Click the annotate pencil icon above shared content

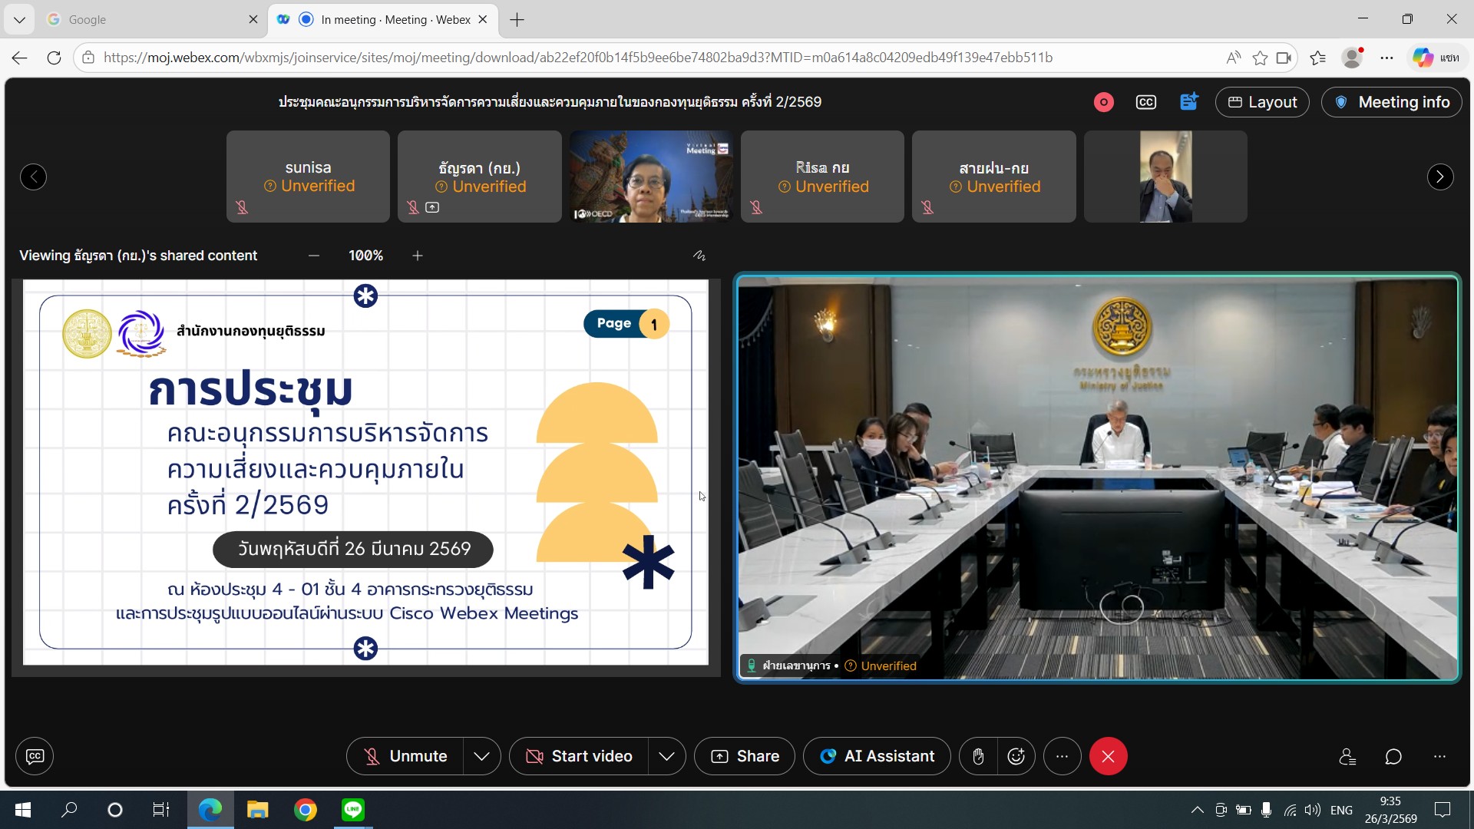click(699, 256)
